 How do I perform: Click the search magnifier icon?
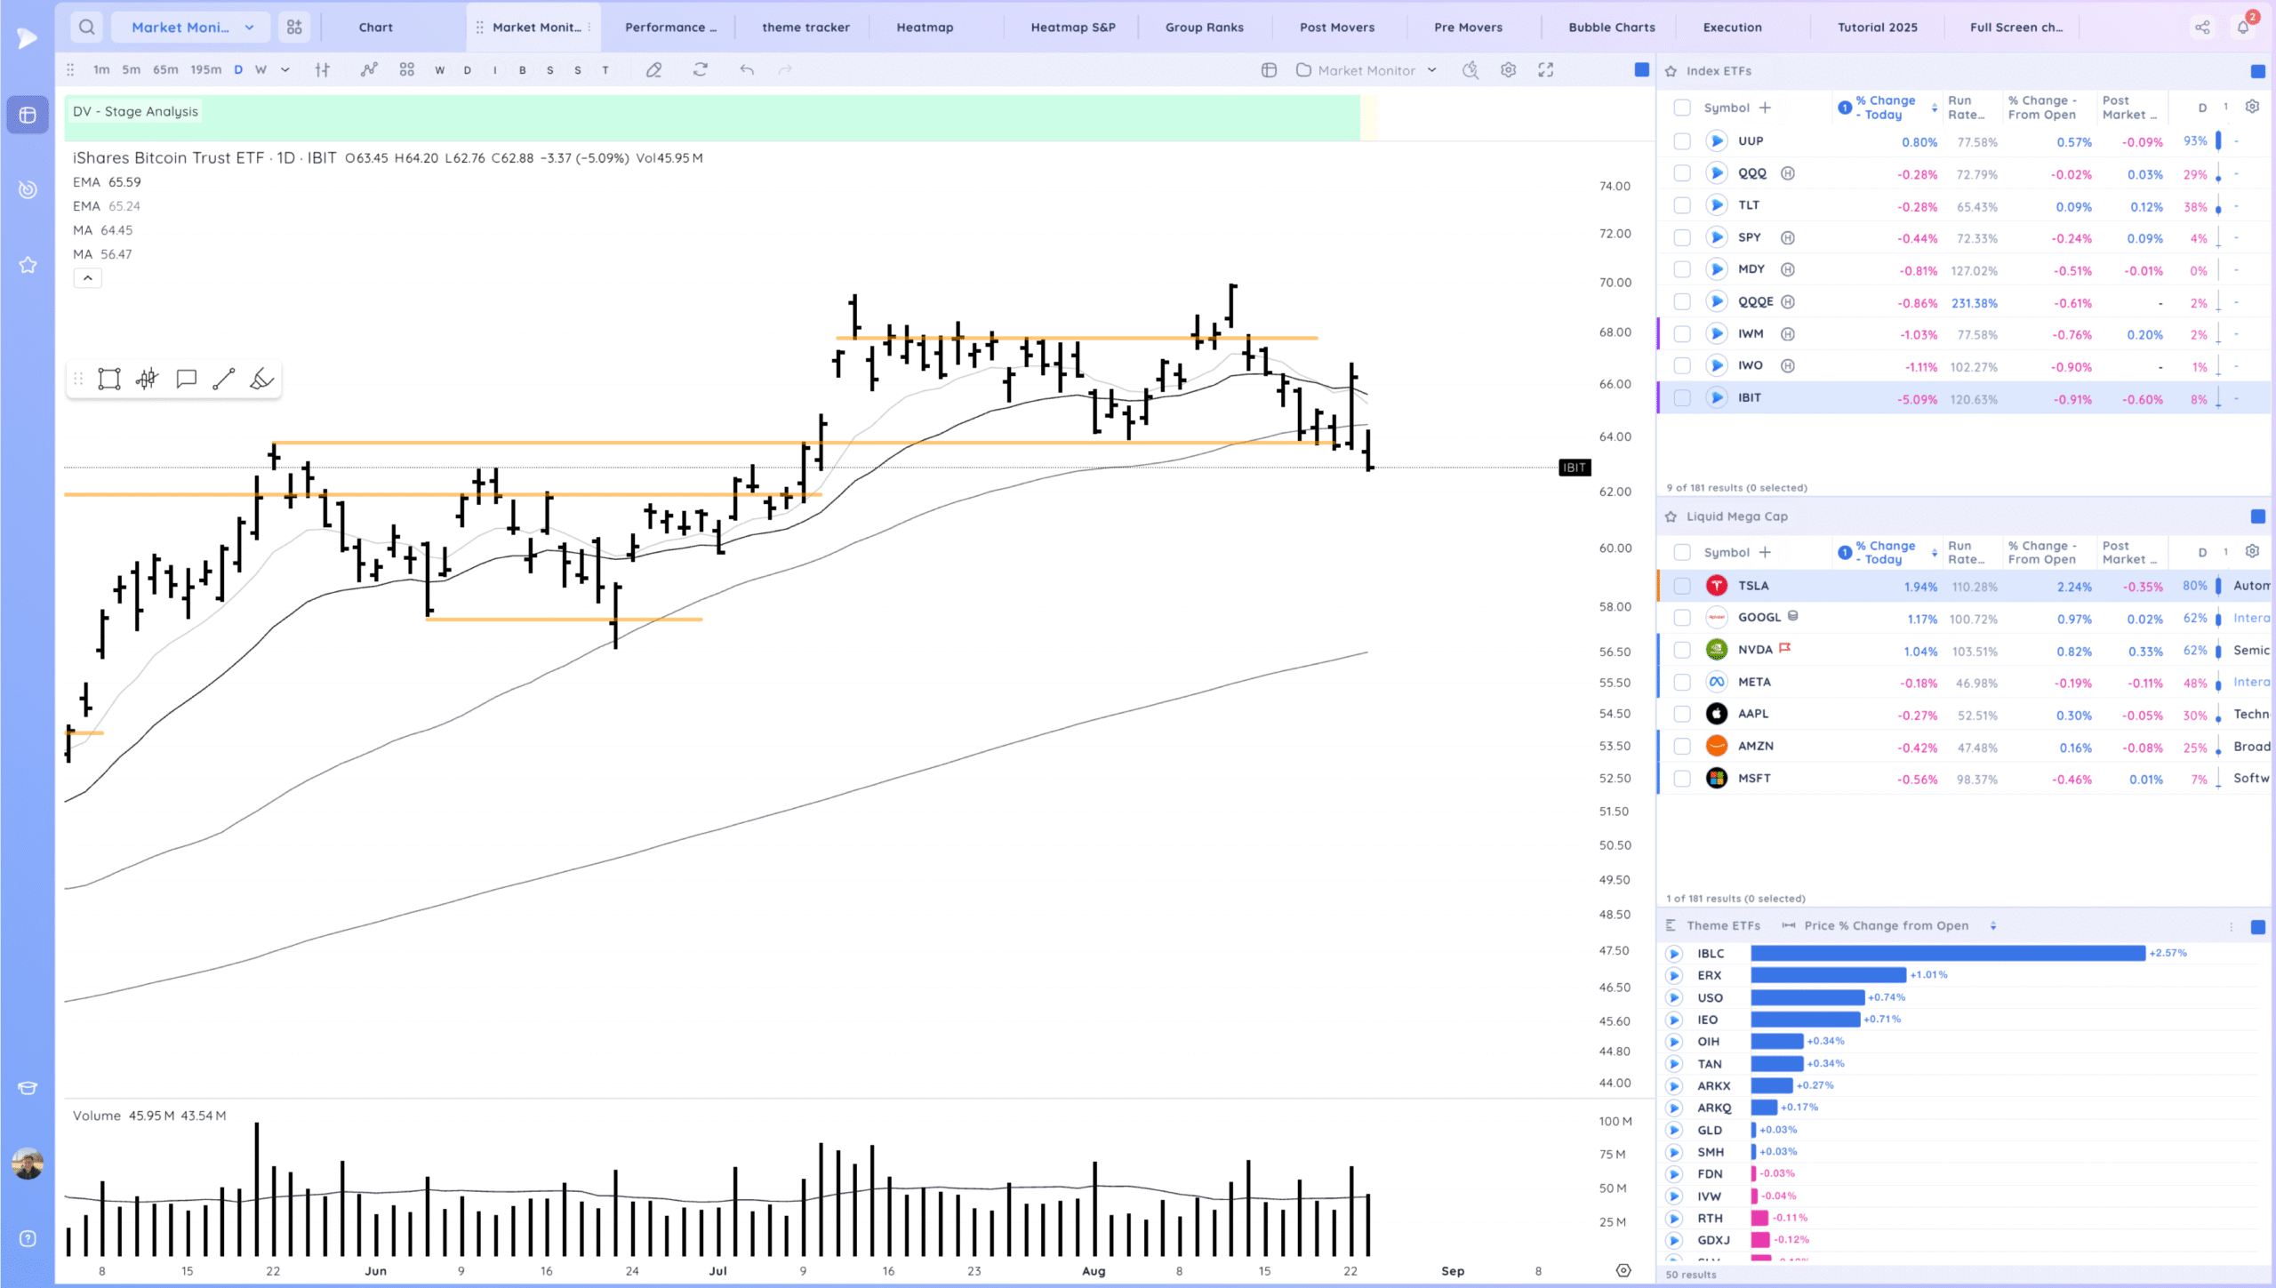tap(86, 28)
